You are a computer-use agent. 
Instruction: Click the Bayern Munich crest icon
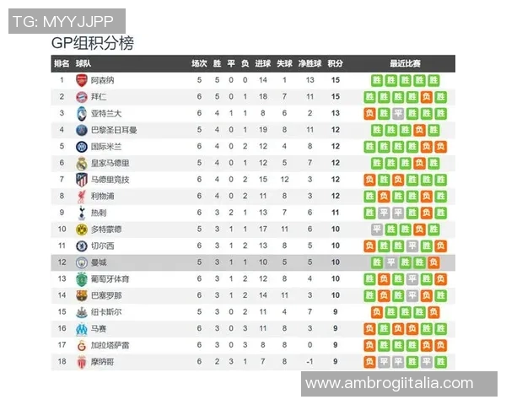tap(81, 97)
